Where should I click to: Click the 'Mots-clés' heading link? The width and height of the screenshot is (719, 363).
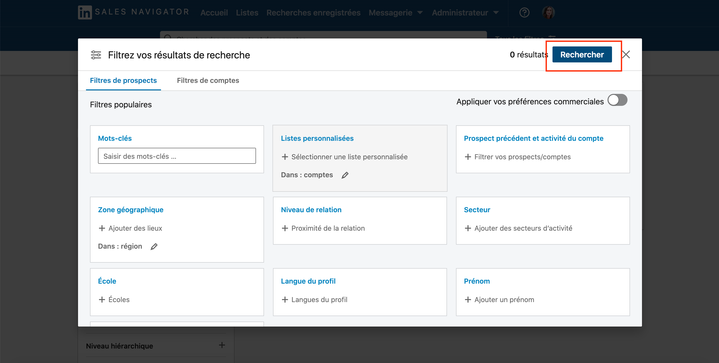[x=115, y=138]
